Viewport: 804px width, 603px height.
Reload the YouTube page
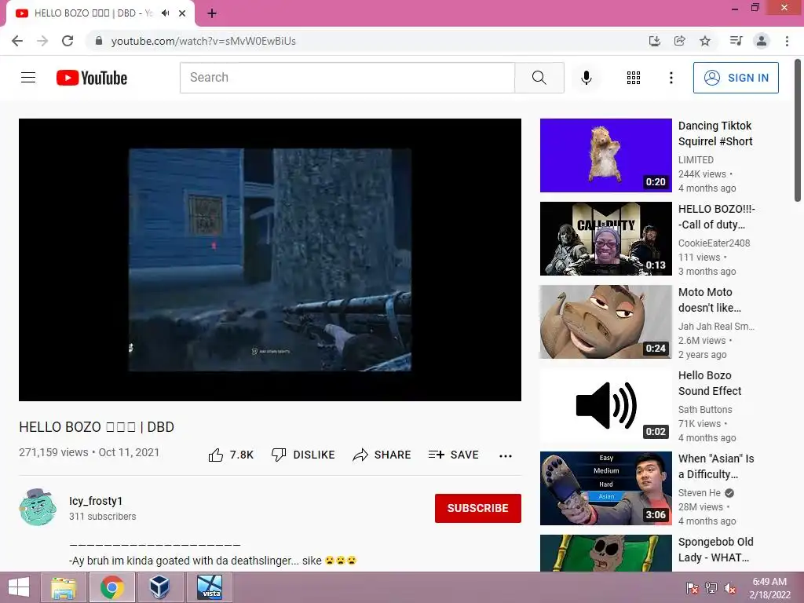click(68, 41)
